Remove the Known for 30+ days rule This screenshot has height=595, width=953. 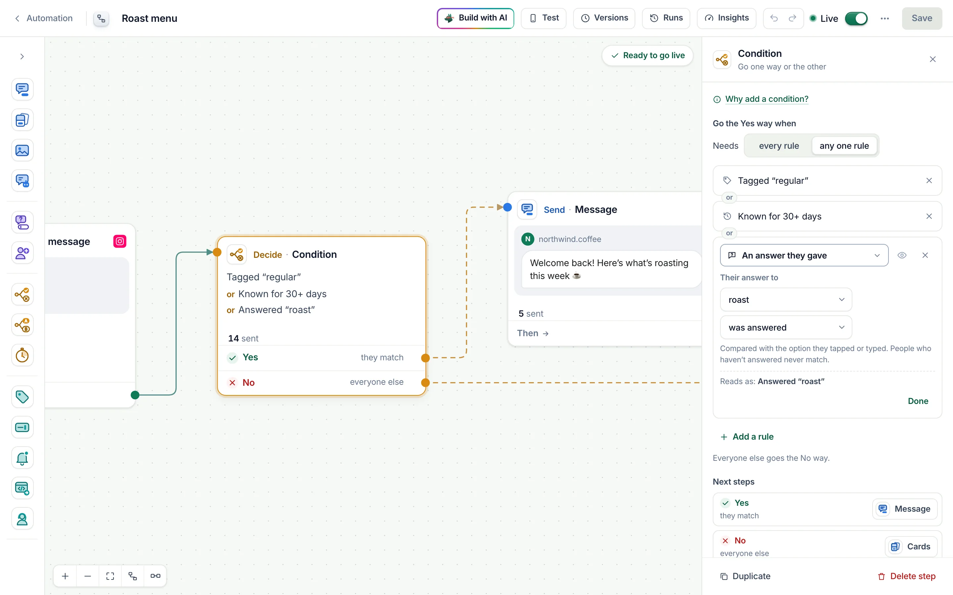(x=929, y=217)
